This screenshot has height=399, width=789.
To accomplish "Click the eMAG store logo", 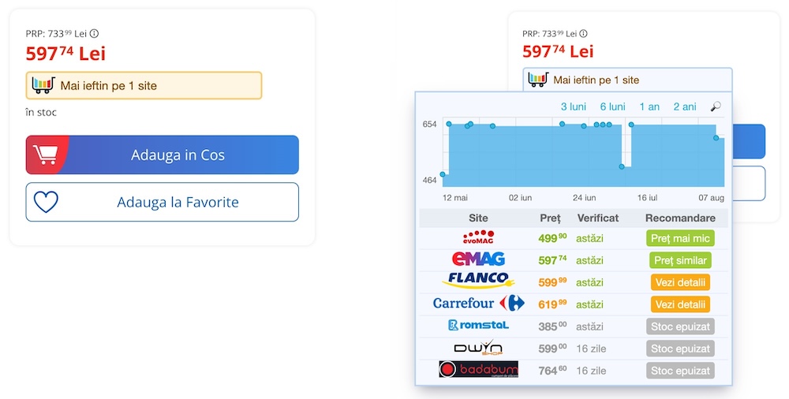I will (478, 259).
